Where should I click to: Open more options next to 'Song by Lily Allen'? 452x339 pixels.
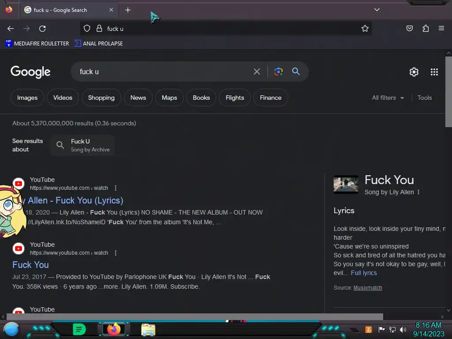click(x=418, y=192)
